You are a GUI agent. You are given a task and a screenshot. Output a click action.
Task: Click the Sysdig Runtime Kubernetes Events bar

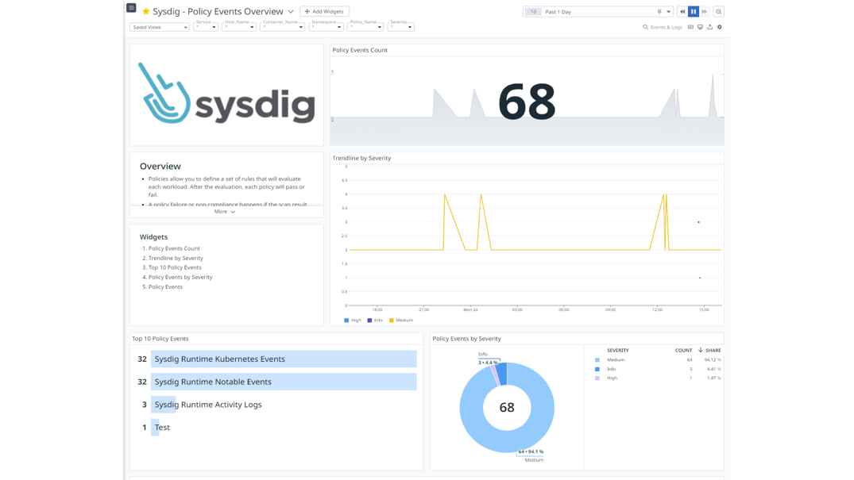283,359
